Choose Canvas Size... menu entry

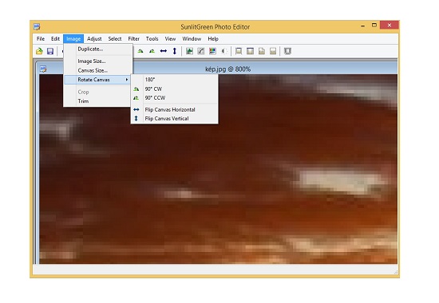tap(98, 70)
